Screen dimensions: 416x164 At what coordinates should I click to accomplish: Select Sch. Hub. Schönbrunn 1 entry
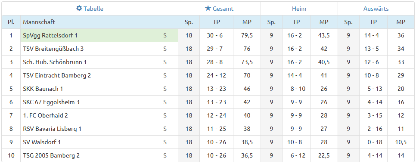click(55, 62)
